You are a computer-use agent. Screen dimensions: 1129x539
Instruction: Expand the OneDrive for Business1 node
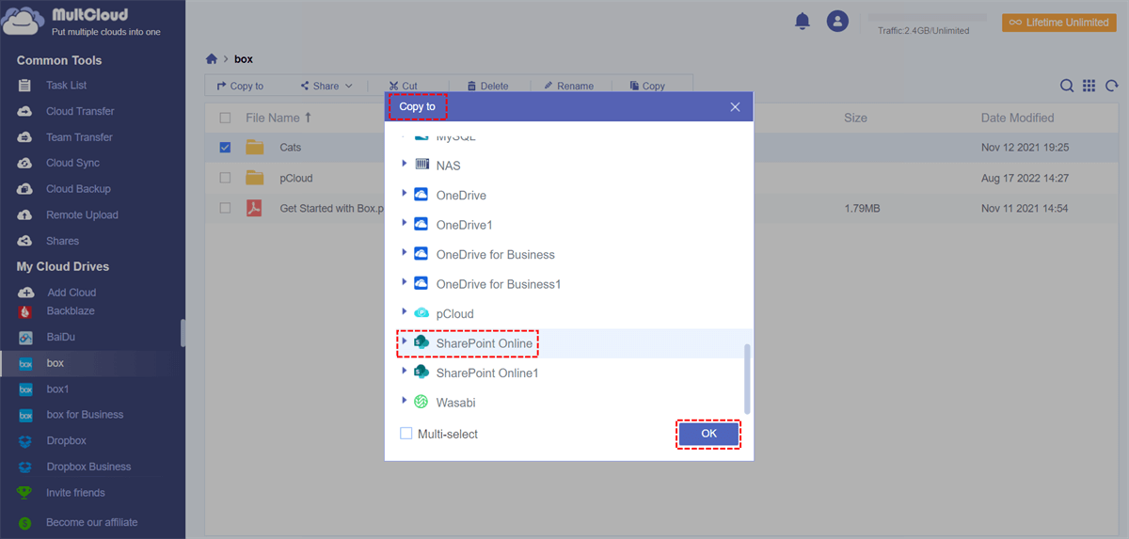405,283
